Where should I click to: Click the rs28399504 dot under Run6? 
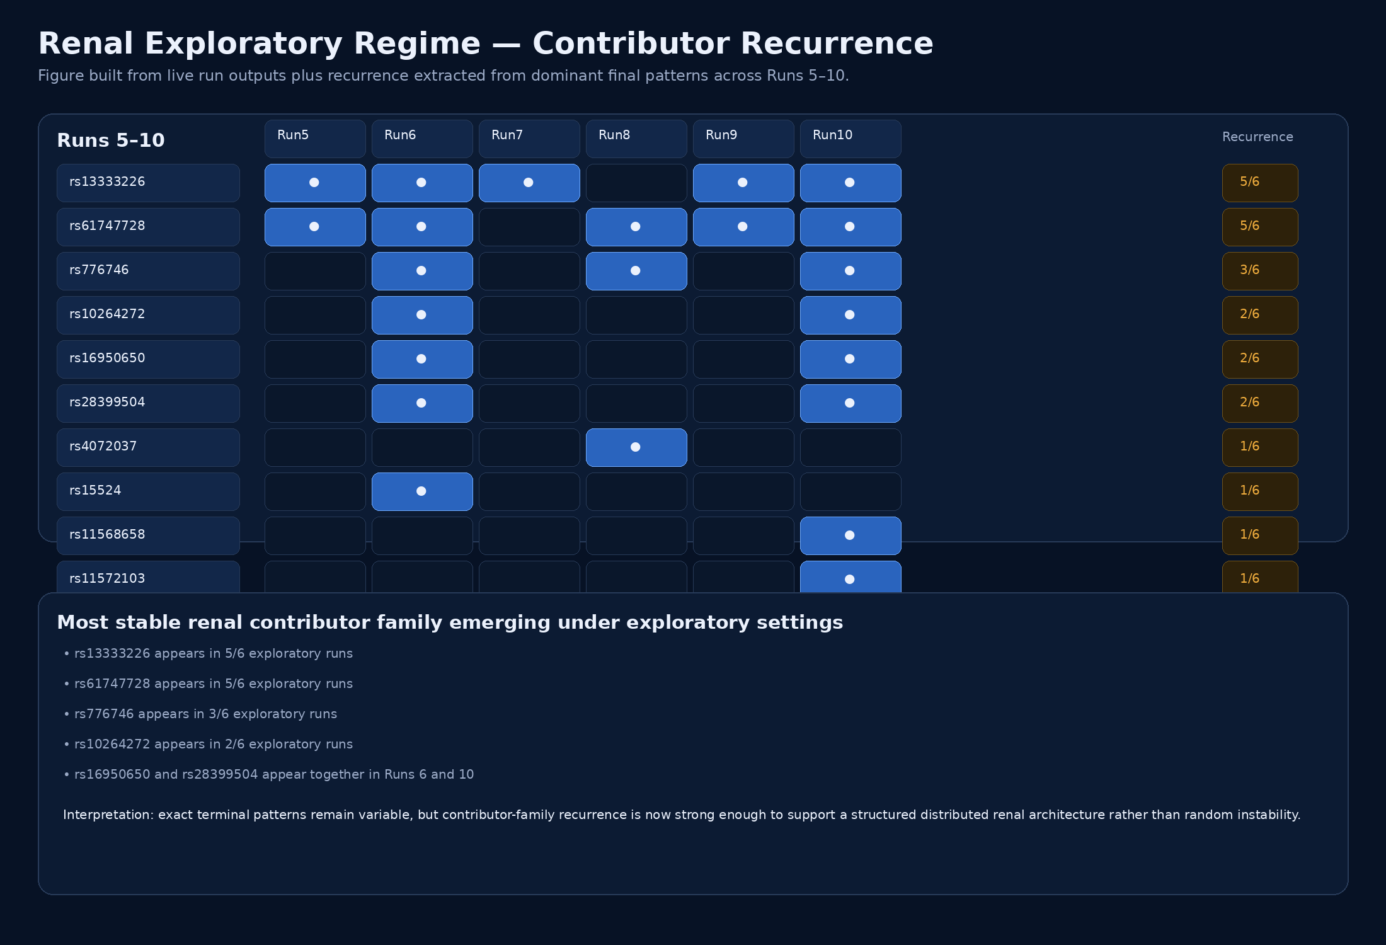[421, 403]
